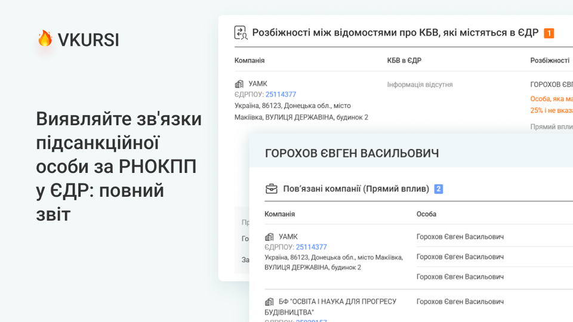Click the УАМК address in the КБВ table
Image resolution: width=573 pixels, height=322 pixels.
pos(301,112)
